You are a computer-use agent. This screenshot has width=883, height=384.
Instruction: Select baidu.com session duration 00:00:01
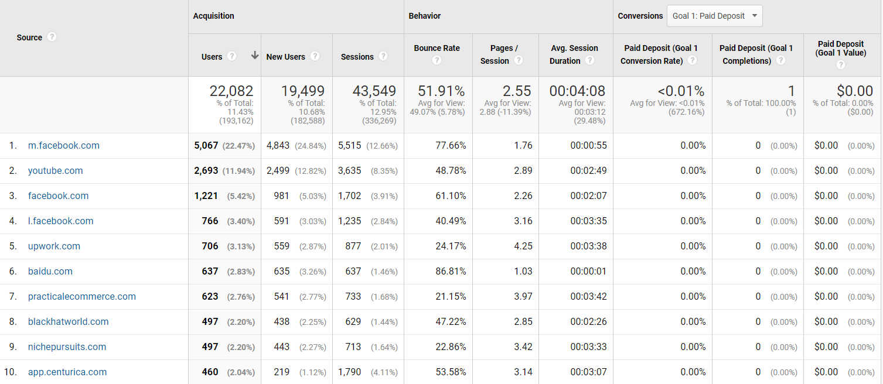[589, 272]
